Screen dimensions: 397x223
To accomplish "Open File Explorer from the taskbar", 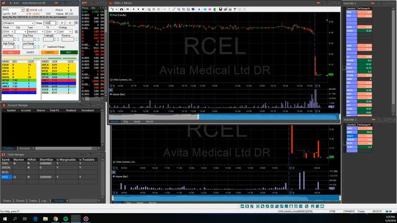I will [x=45, y=219].
